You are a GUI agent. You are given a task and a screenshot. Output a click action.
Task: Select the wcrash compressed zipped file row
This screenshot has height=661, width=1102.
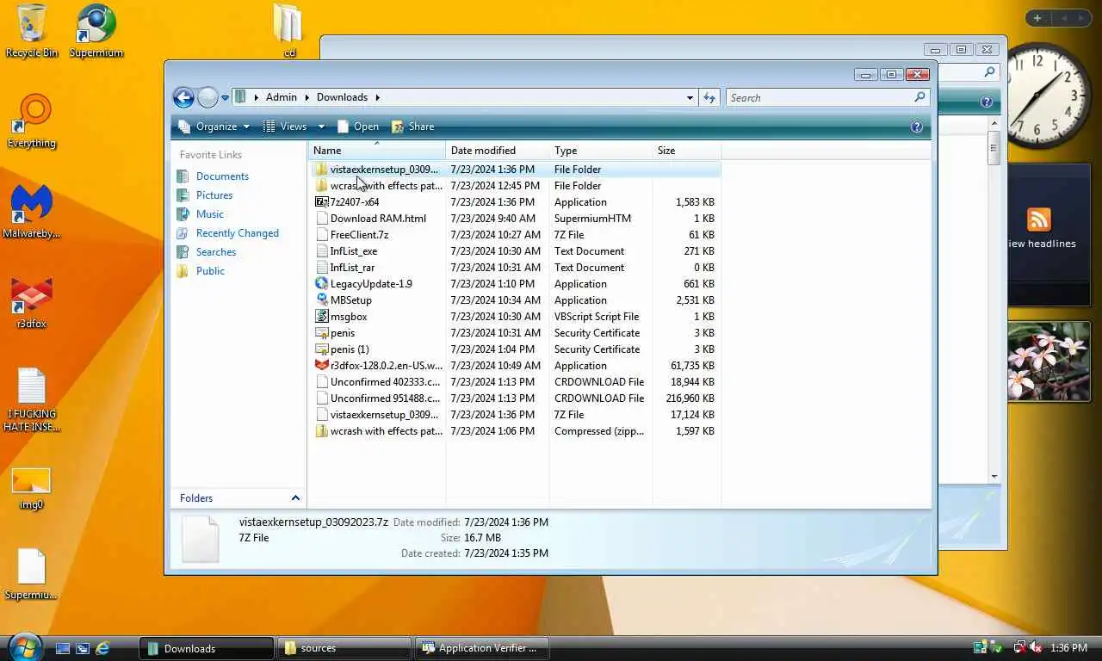515,431
